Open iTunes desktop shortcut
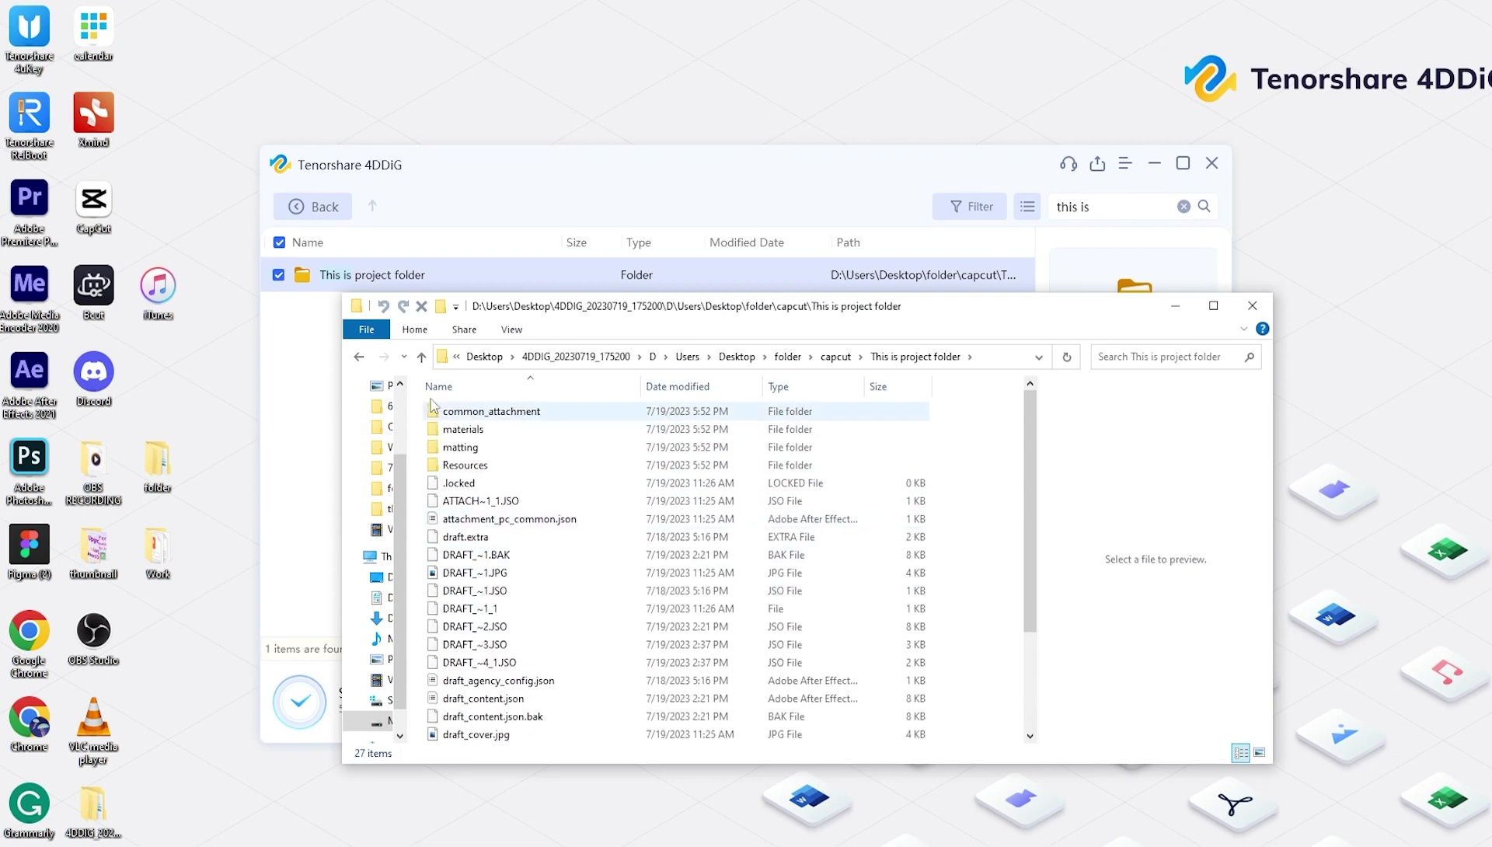Image resolution: width=1492 pixels, height=847 pixels. [158, 293]
